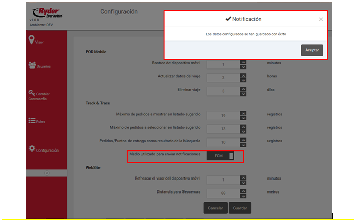This screenshot has width=354, height=220.
Task: Click the Configuración gear icon
Action: 31,148
